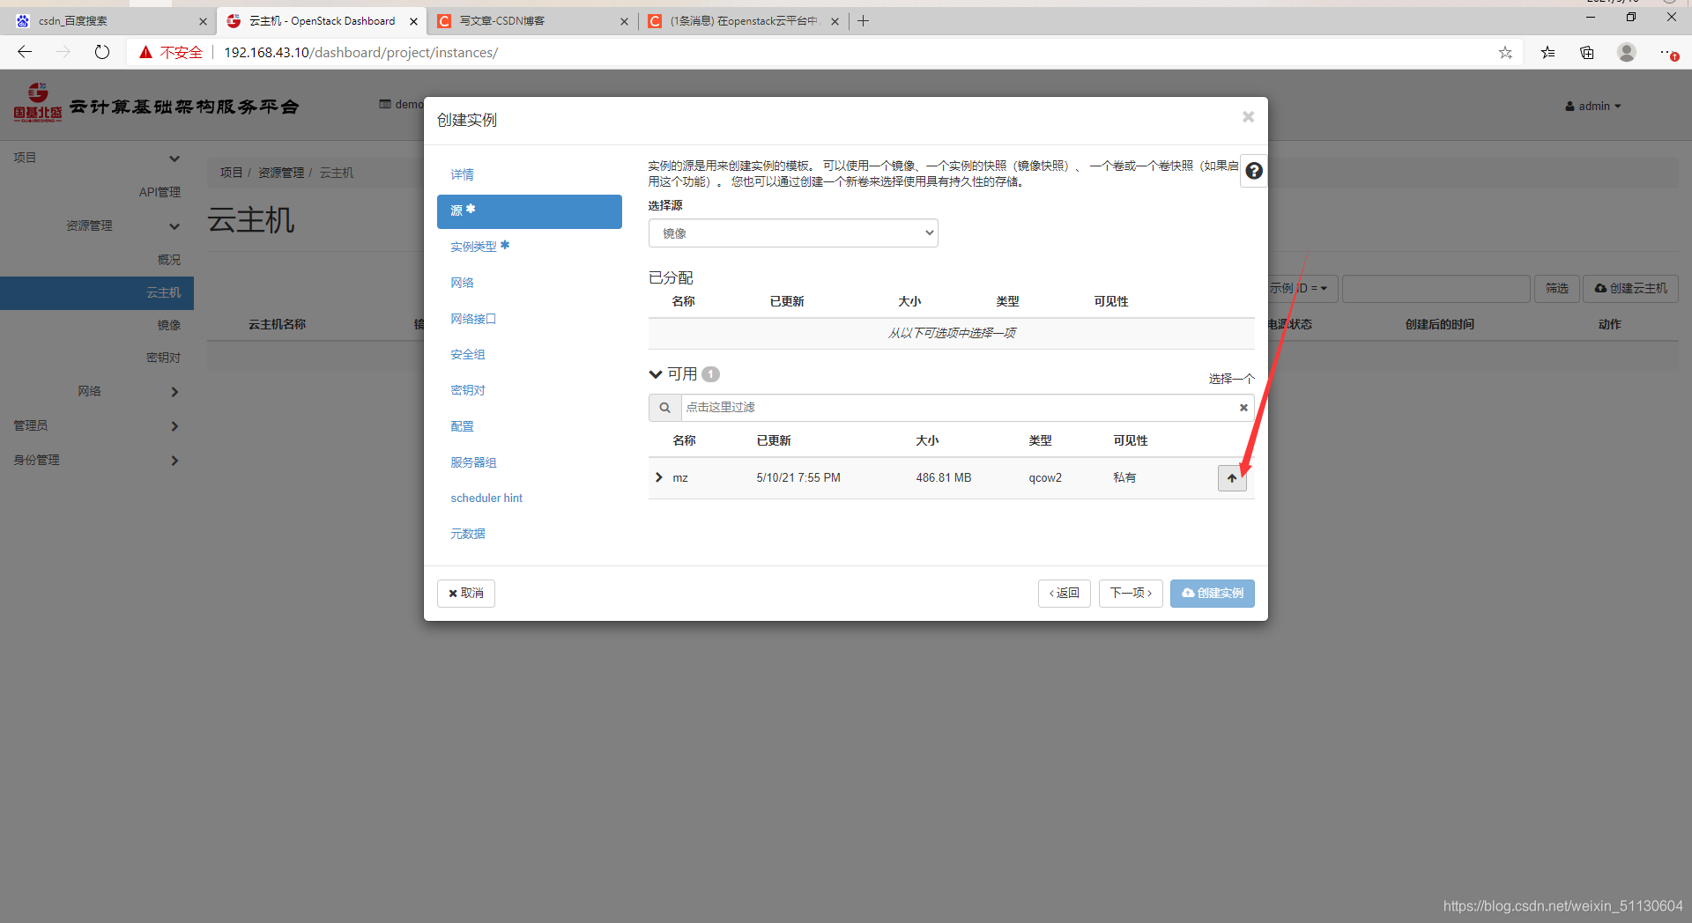Image resolution: width=1692 pixels, height=923 pixels.
Task: Switch to the 详情 step
Action: pos(462,174)
